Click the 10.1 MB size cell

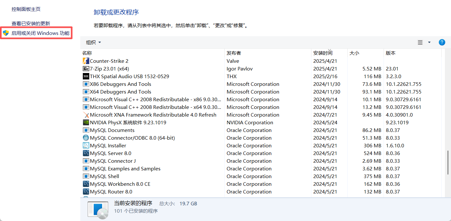[372, 99]
